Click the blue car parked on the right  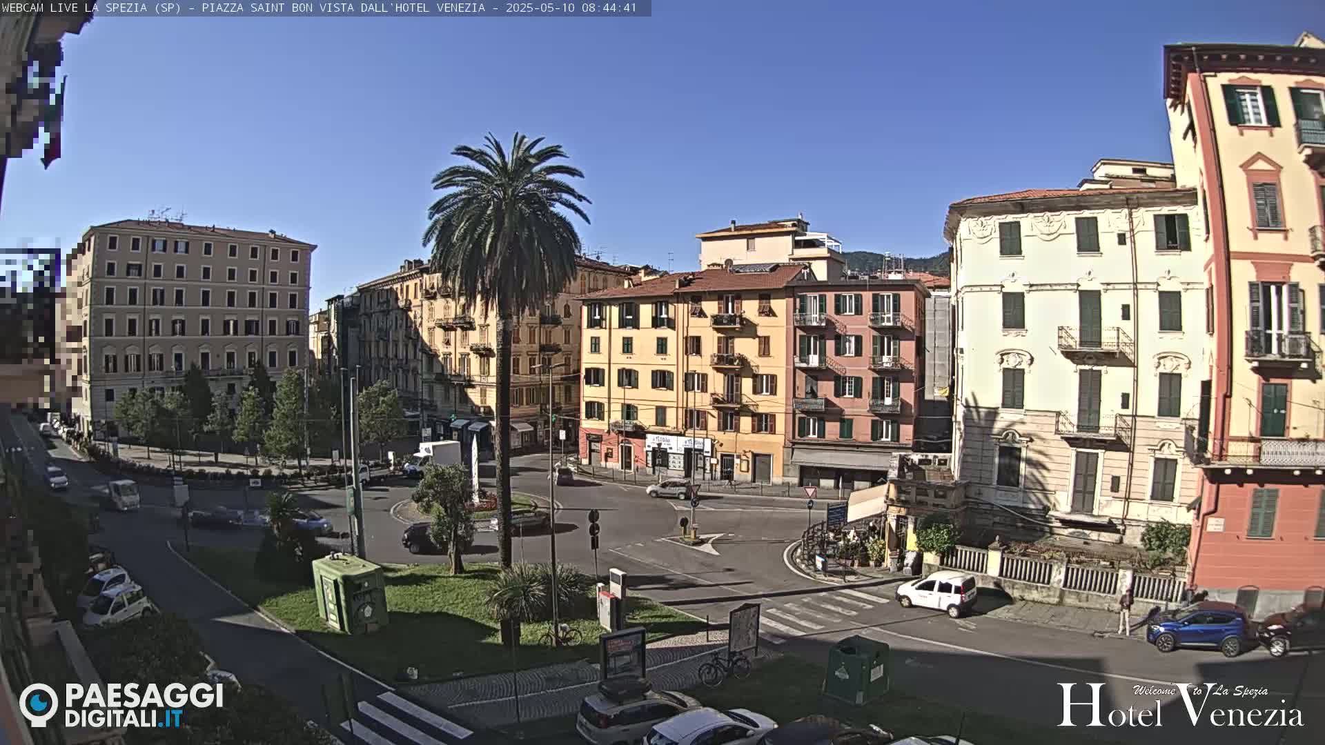pos(1200,628)
